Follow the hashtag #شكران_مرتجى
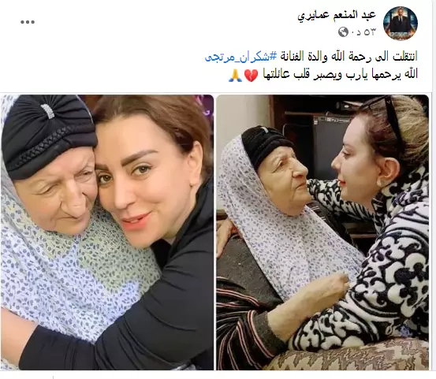 [x=241, y=57]
